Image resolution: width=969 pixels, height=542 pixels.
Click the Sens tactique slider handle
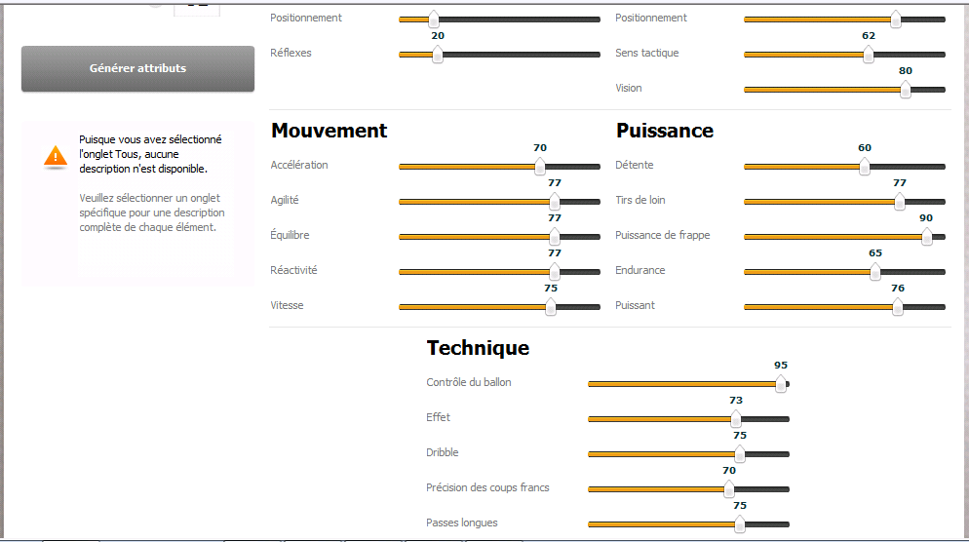[x=869, y=55]
